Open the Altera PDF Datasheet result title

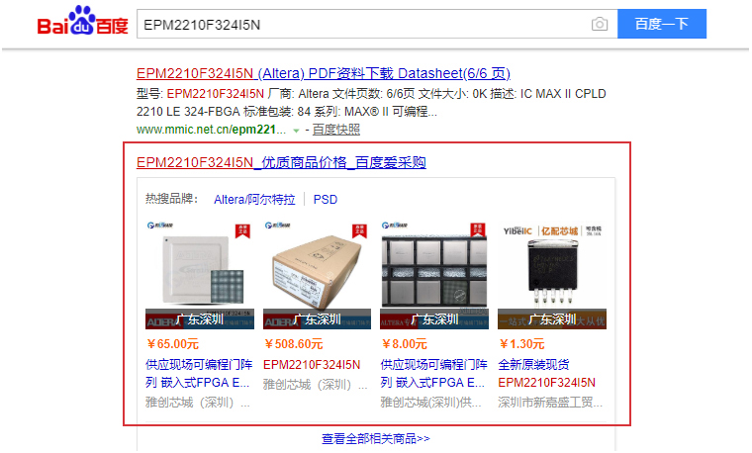(324, 73)
